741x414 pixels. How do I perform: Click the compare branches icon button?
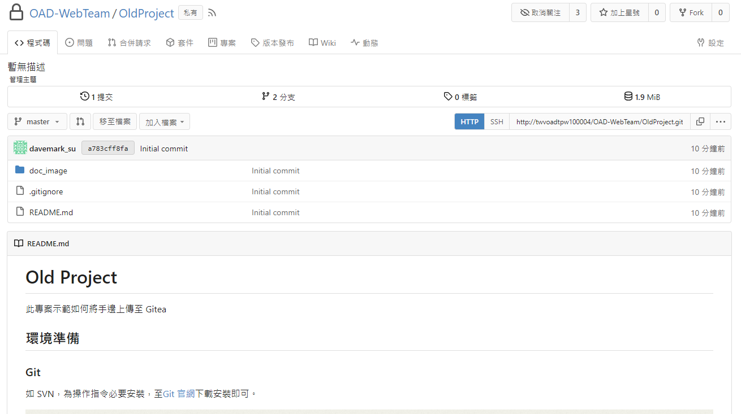point(80,121)
